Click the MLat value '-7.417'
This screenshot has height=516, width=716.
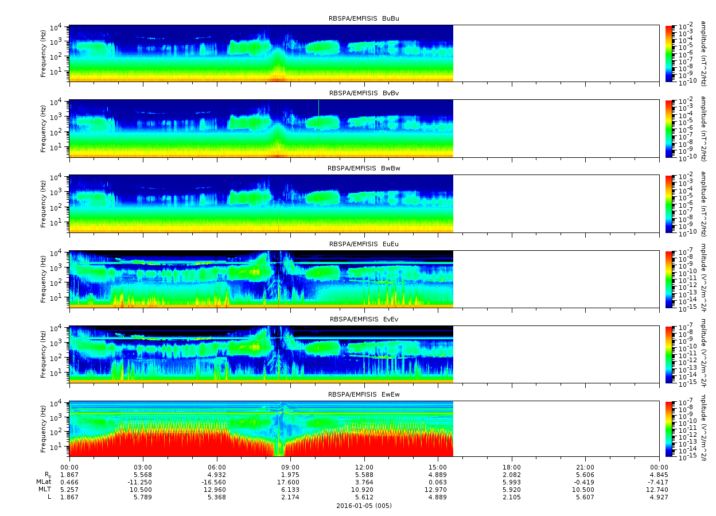tap(659, 482)
